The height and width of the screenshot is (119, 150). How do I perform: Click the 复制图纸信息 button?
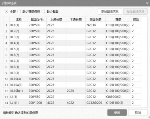pos(110,11)
